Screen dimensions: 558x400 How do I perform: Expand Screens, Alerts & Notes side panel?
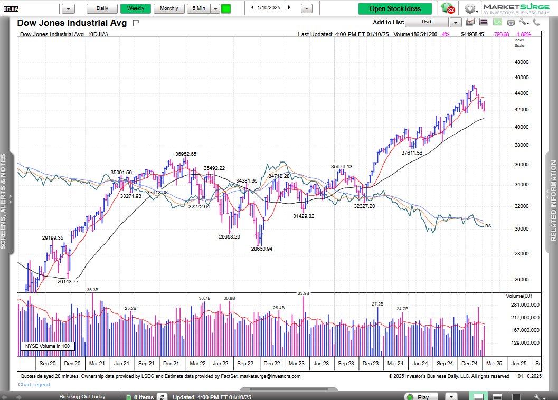[6, 202]
